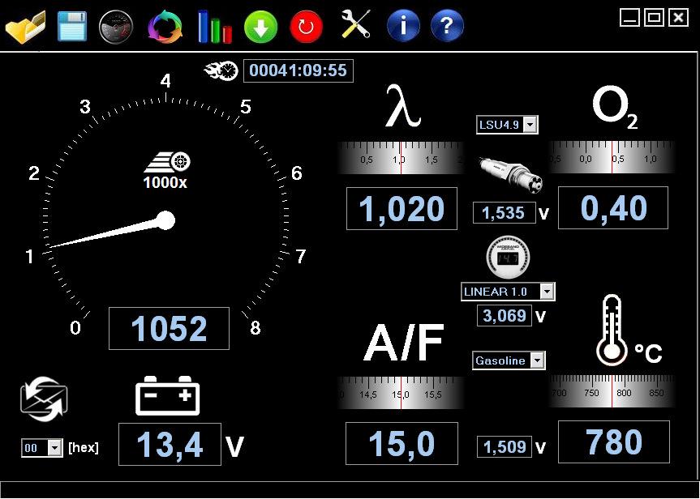Screen dimensions: 700x499
Task: Open the gauge dashboard icon
Action: pos(116,28)
